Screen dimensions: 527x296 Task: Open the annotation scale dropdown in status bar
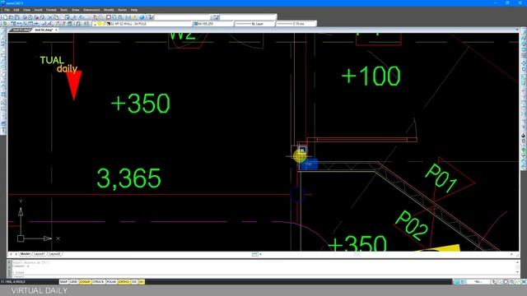tap(478, 282)
